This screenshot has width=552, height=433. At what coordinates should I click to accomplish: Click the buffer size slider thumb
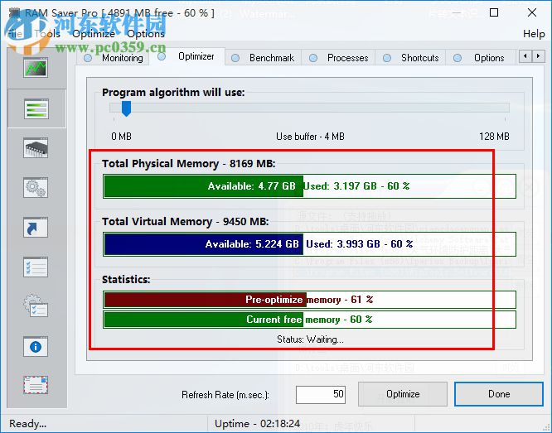126,108
